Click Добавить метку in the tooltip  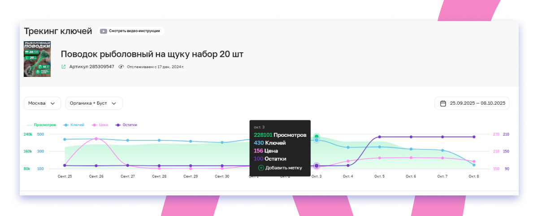[283, 168]
